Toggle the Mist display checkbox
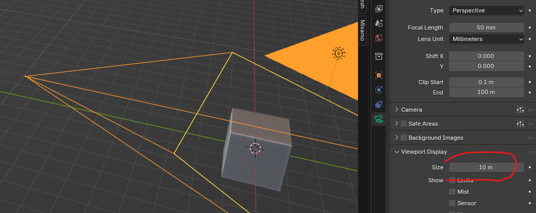Viewport: 536px width, 213px height. (x=452, y=192)
